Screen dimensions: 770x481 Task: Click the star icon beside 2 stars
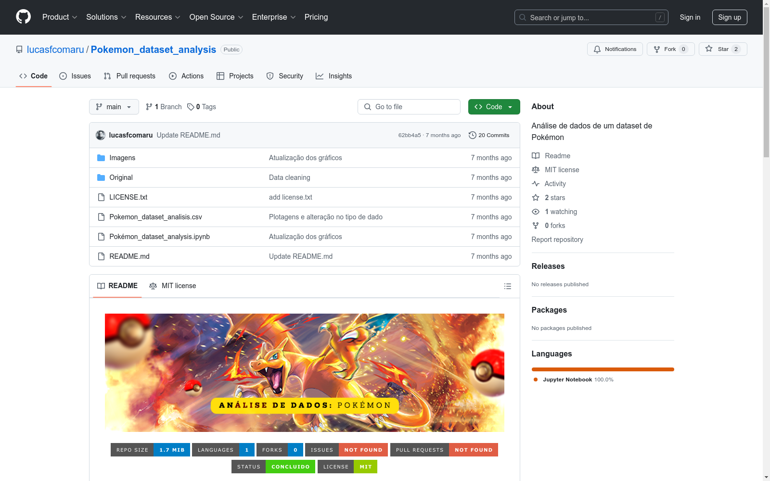[x=536, y=198]
